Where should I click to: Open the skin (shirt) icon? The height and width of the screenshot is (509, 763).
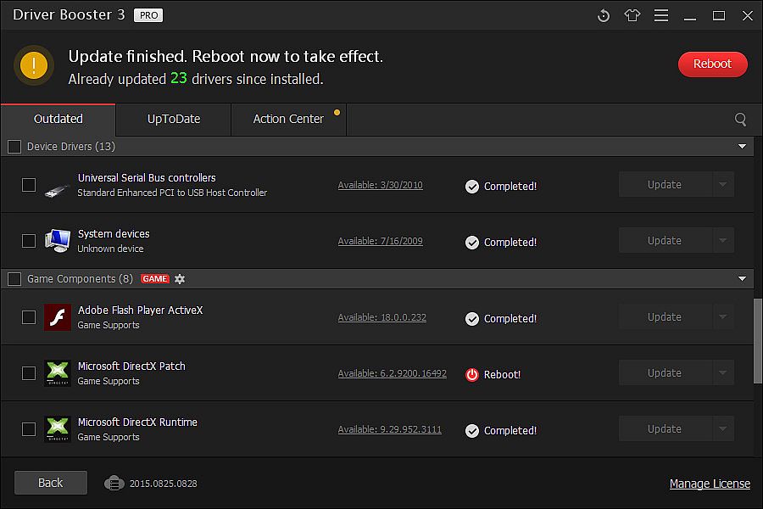click(x=632, y=15)
